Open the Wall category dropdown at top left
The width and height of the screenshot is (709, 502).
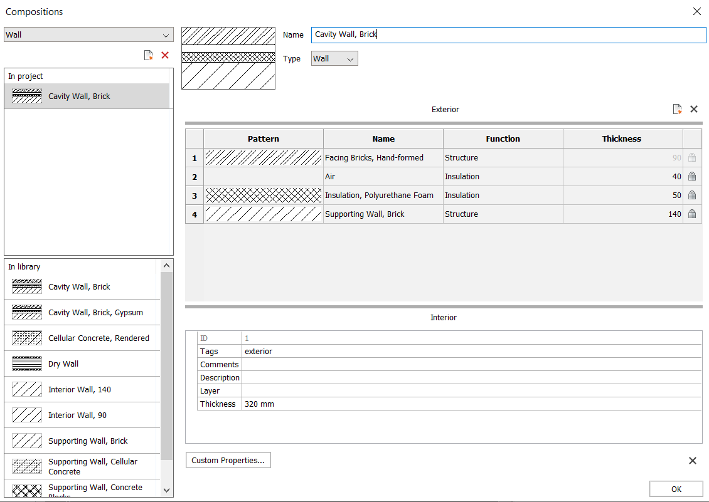point(88,35)
